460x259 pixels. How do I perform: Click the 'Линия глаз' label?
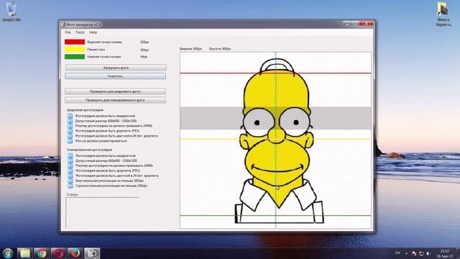(96, 50)
